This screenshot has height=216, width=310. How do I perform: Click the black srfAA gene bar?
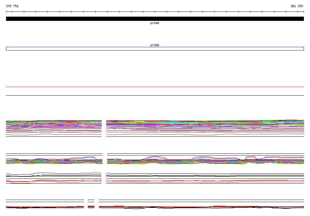click(x=155, y=19)
